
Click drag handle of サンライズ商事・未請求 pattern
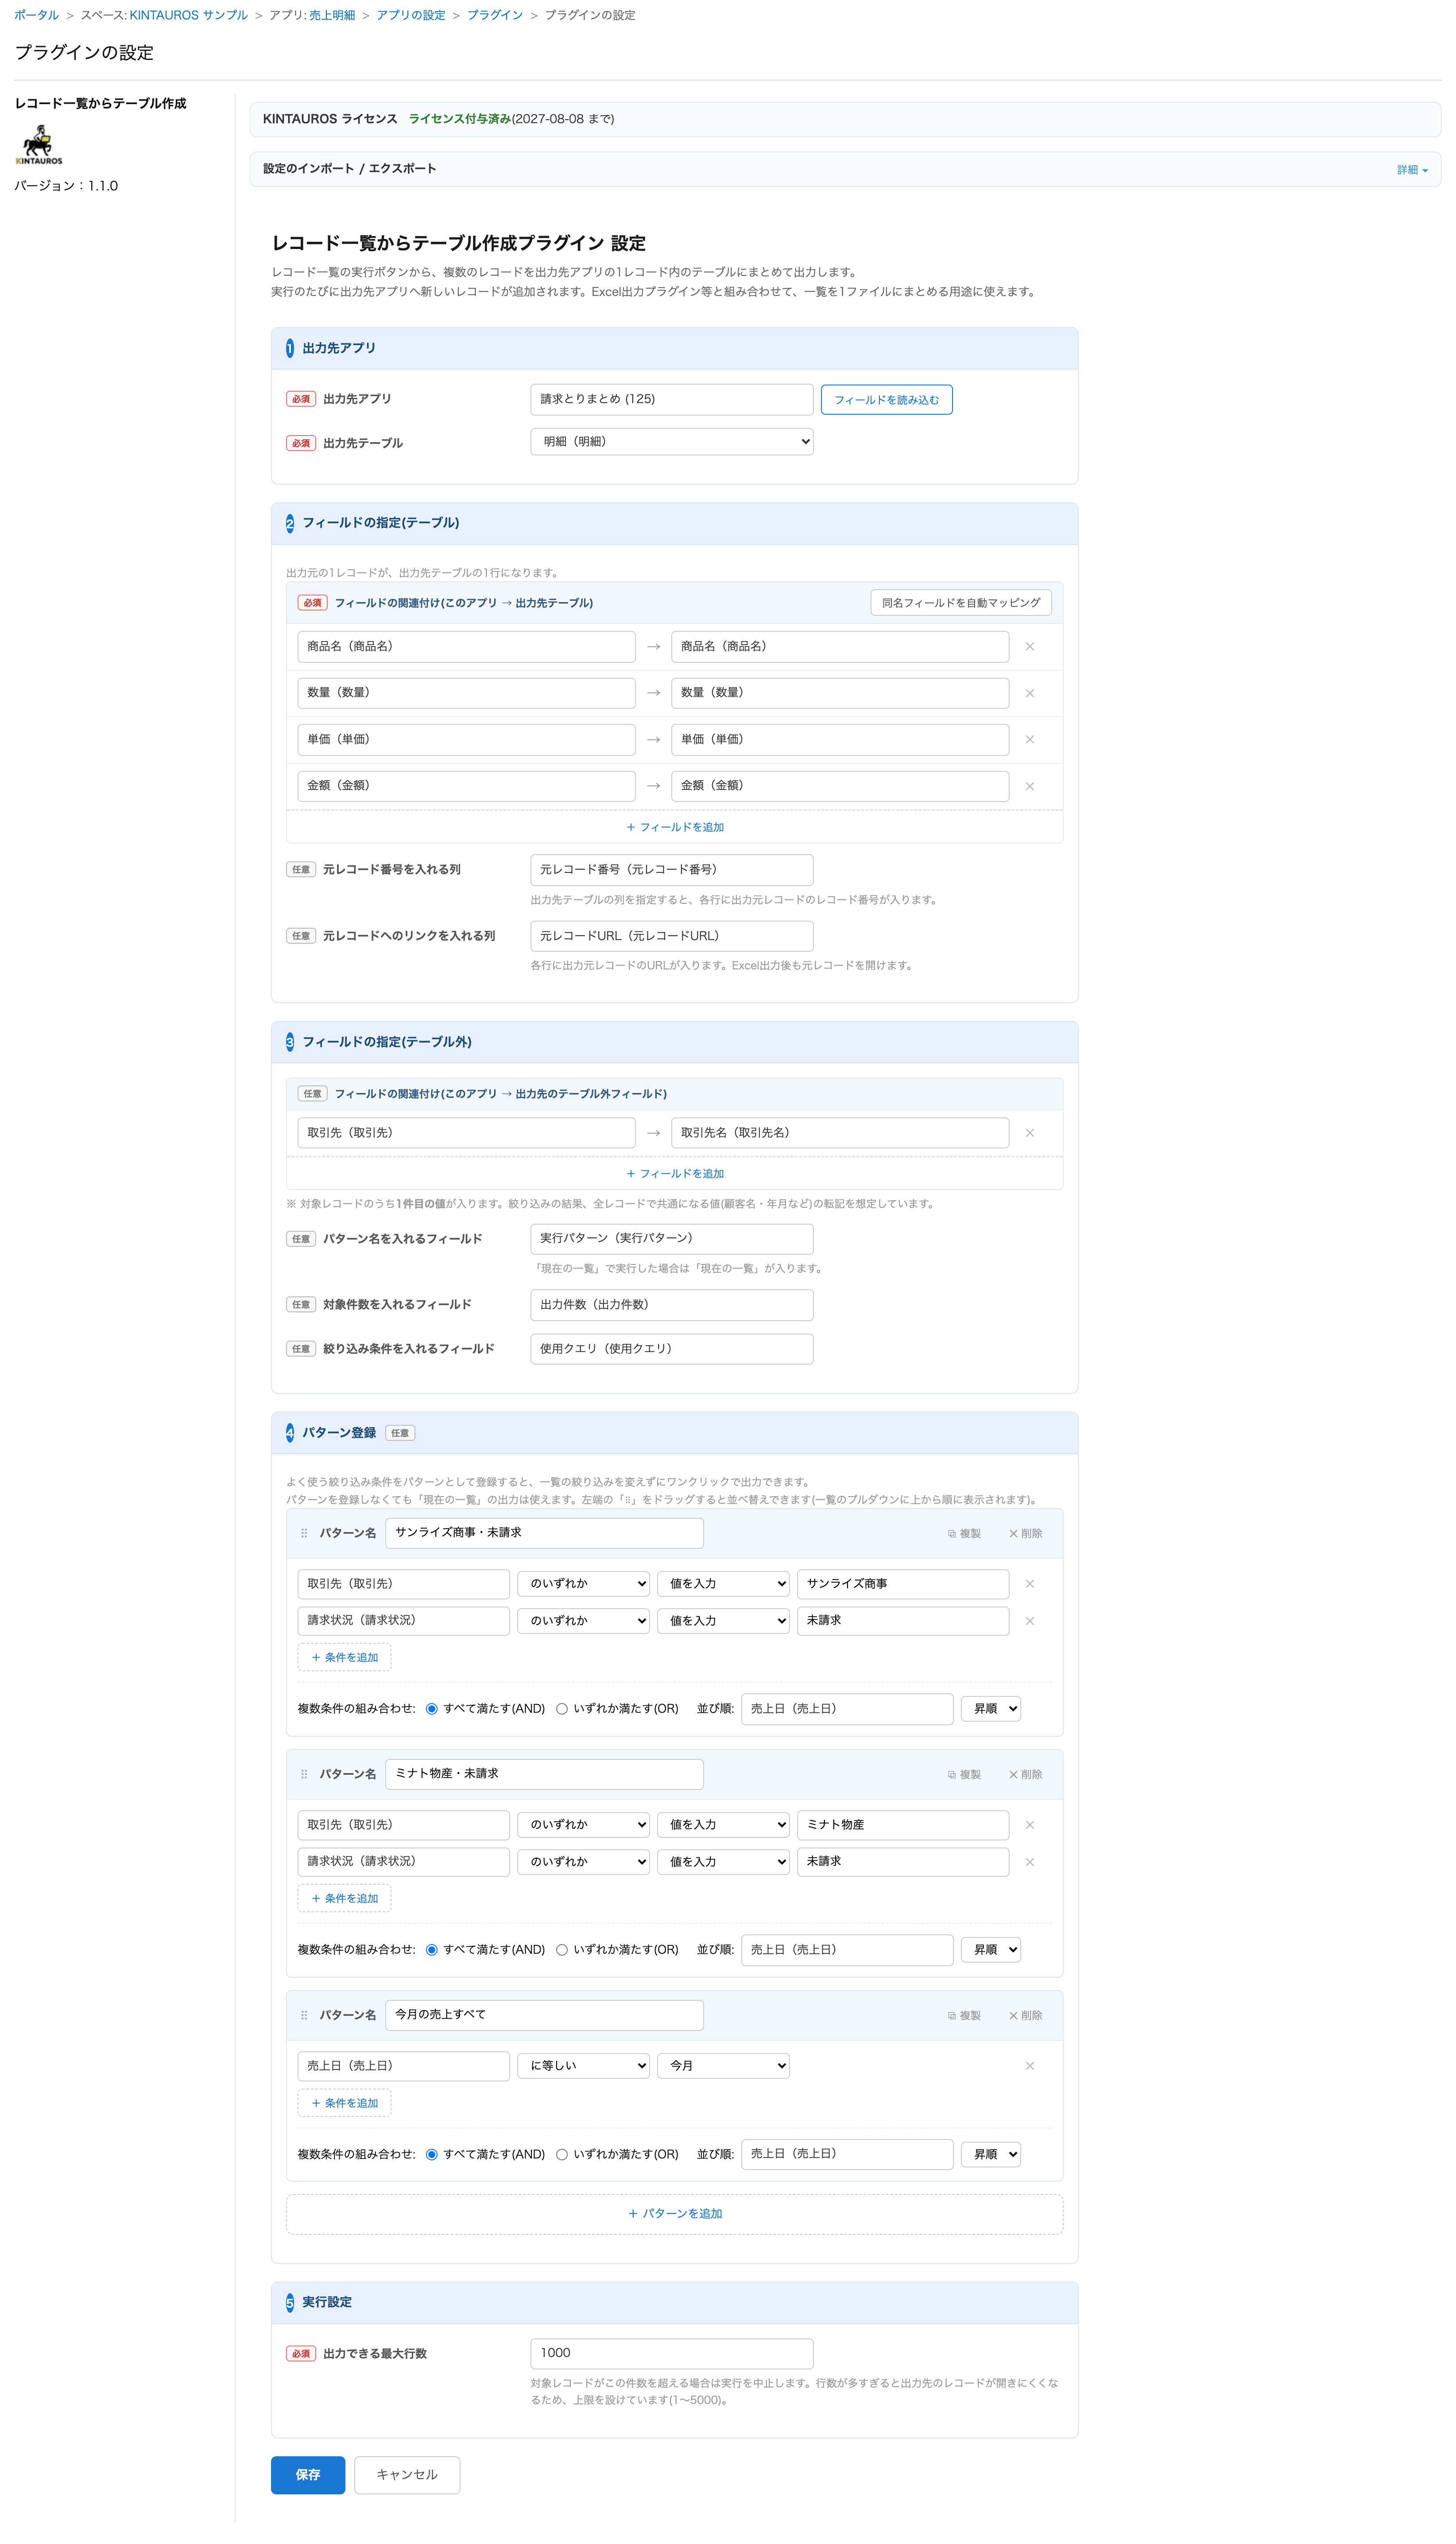tap(304, 1533)
